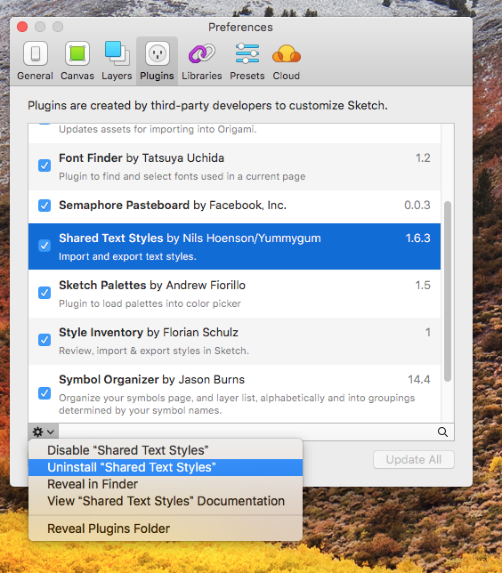
Task: Click version number 1.6.3
Action: [418, 238]
